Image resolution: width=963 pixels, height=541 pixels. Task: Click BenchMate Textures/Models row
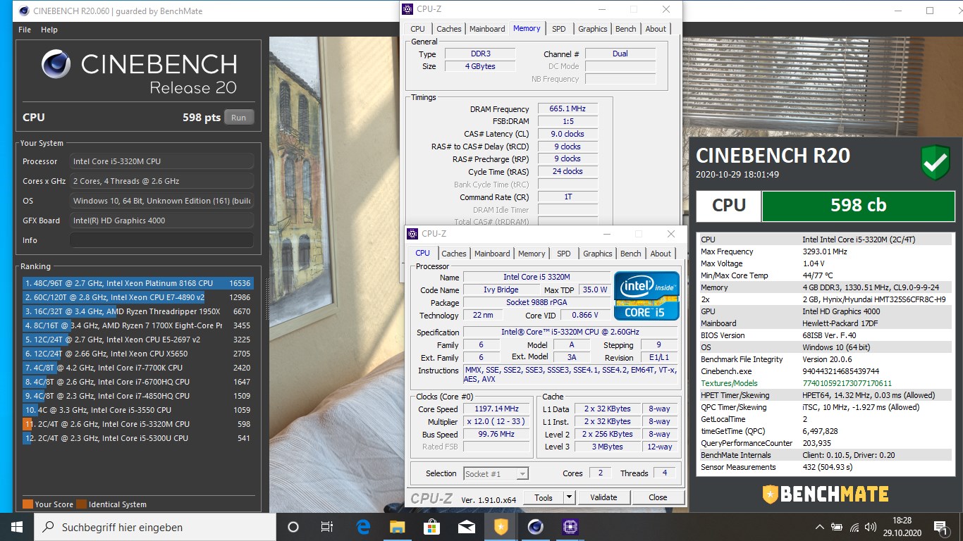click(824, 383)
